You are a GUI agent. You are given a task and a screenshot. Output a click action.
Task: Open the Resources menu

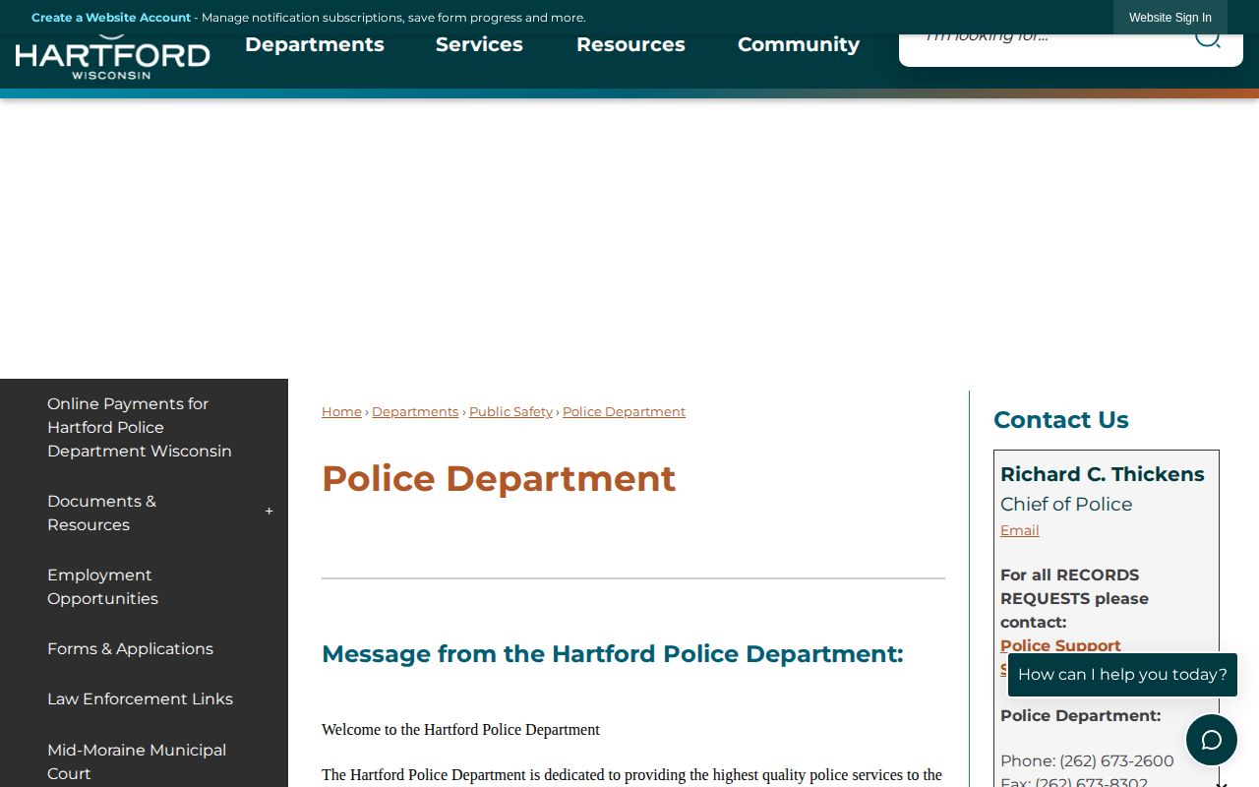[x=630, y=44]
